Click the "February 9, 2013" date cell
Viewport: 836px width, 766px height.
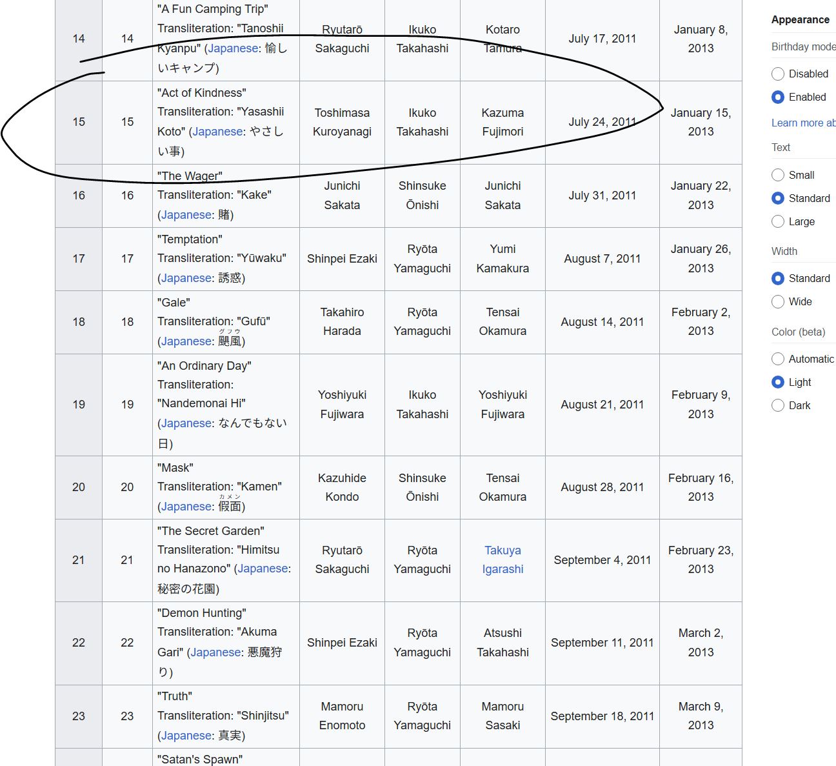point(701,405)
